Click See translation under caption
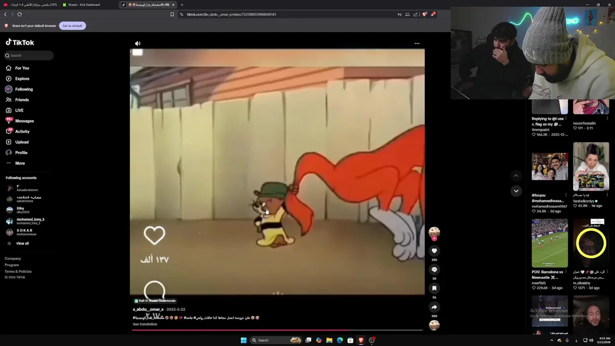615x346 pixels. tap(145, 324)
